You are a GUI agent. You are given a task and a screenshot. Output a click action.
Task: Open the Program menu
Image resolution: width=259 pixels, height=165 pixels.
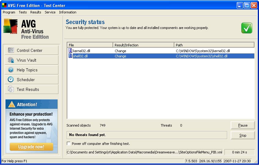[9, 12]
